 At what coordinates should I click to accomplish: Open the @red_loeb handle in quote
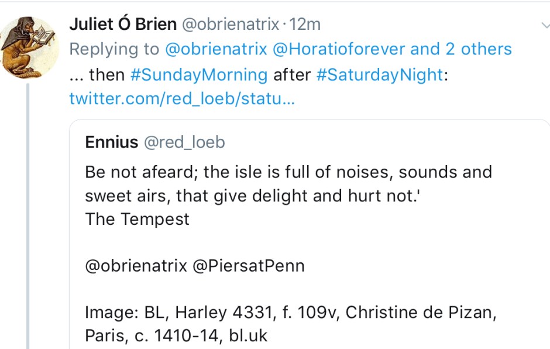(184, 142)
